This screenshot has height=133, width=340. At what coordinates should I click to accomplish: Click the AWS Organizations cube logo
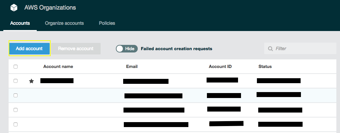click(x=14, y=8)
